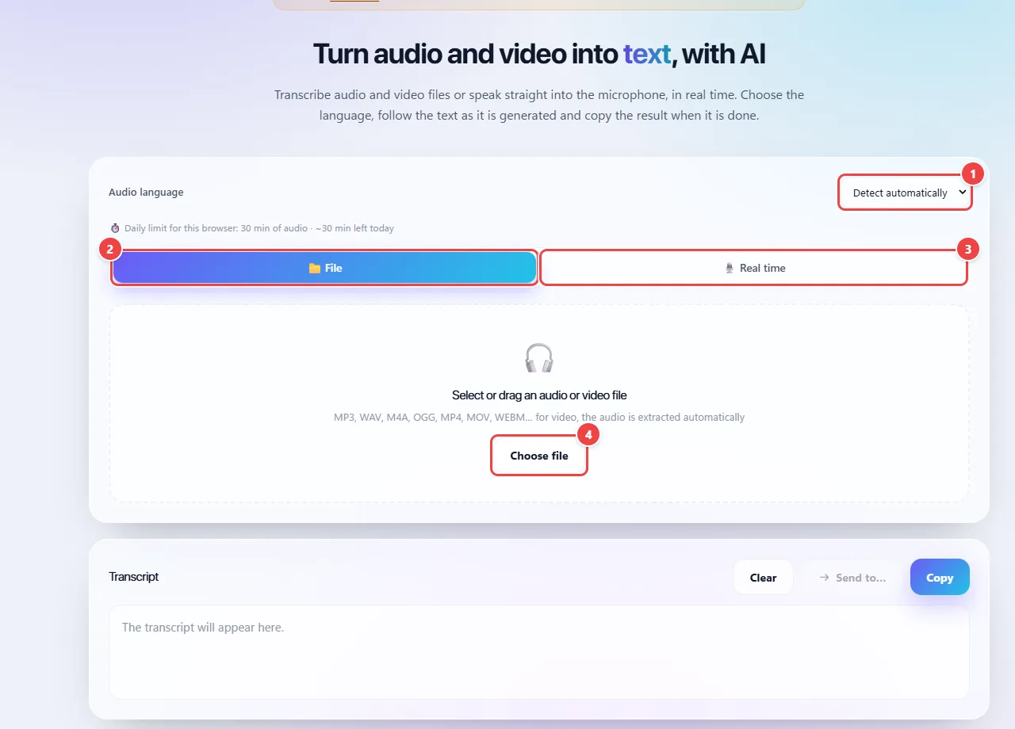Screen dimensions: 1015x729
Task: Clear the transcript
Action: (x=763, y=578)
